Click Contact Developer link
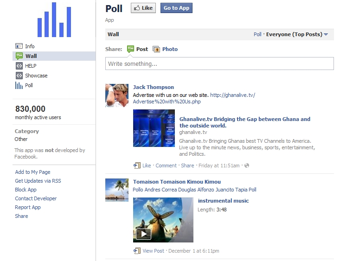Viewport: 340px width, 261px height. click(36, 198)
